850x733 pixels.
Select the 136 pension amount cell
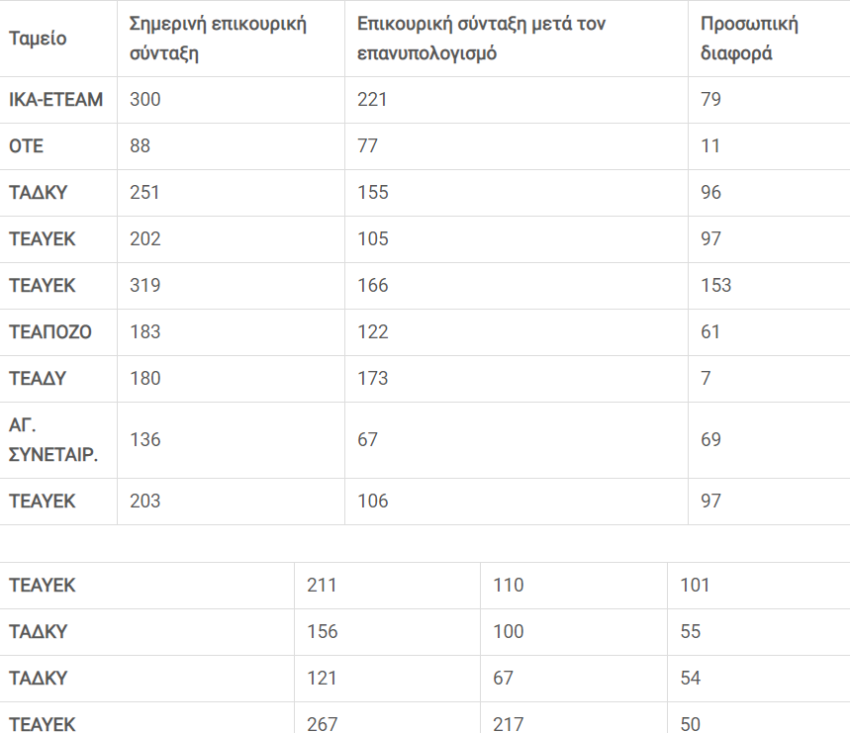pos(145,440)
